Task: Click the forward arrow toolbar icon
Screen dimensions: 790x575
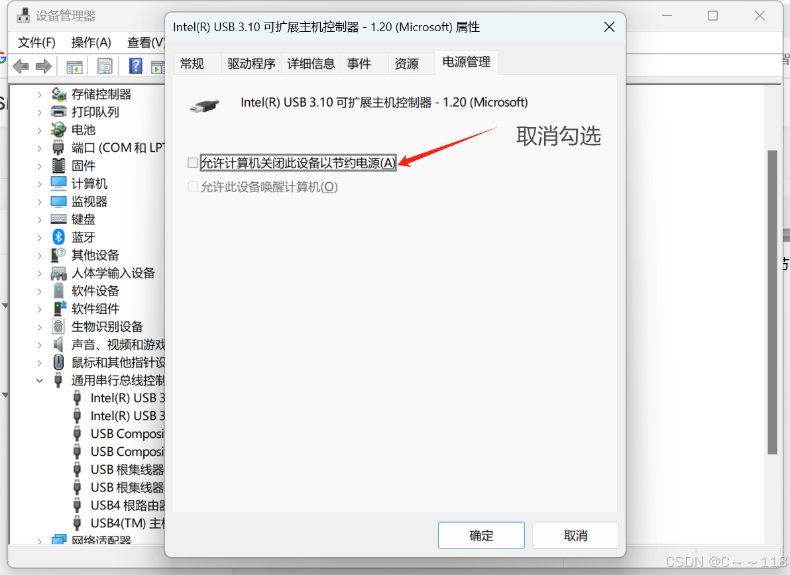Action: 44,66
